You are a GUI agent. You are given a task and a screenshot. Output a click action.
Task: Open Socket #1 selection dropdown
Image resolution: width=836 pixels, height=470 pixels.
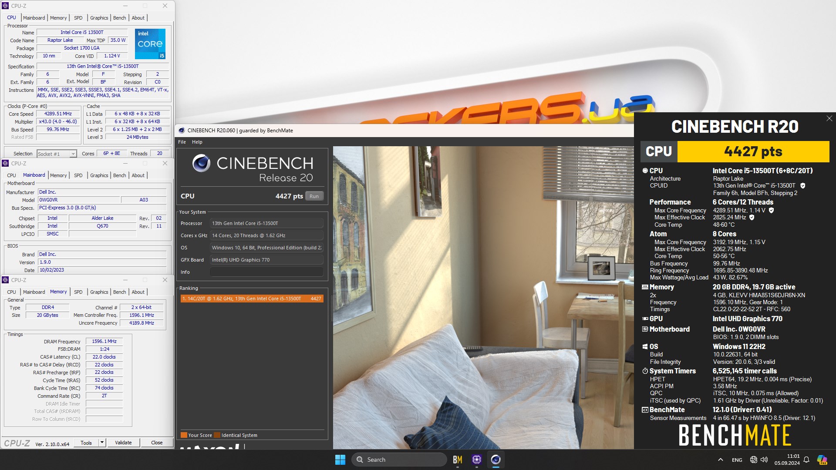[x=73, y=154]
